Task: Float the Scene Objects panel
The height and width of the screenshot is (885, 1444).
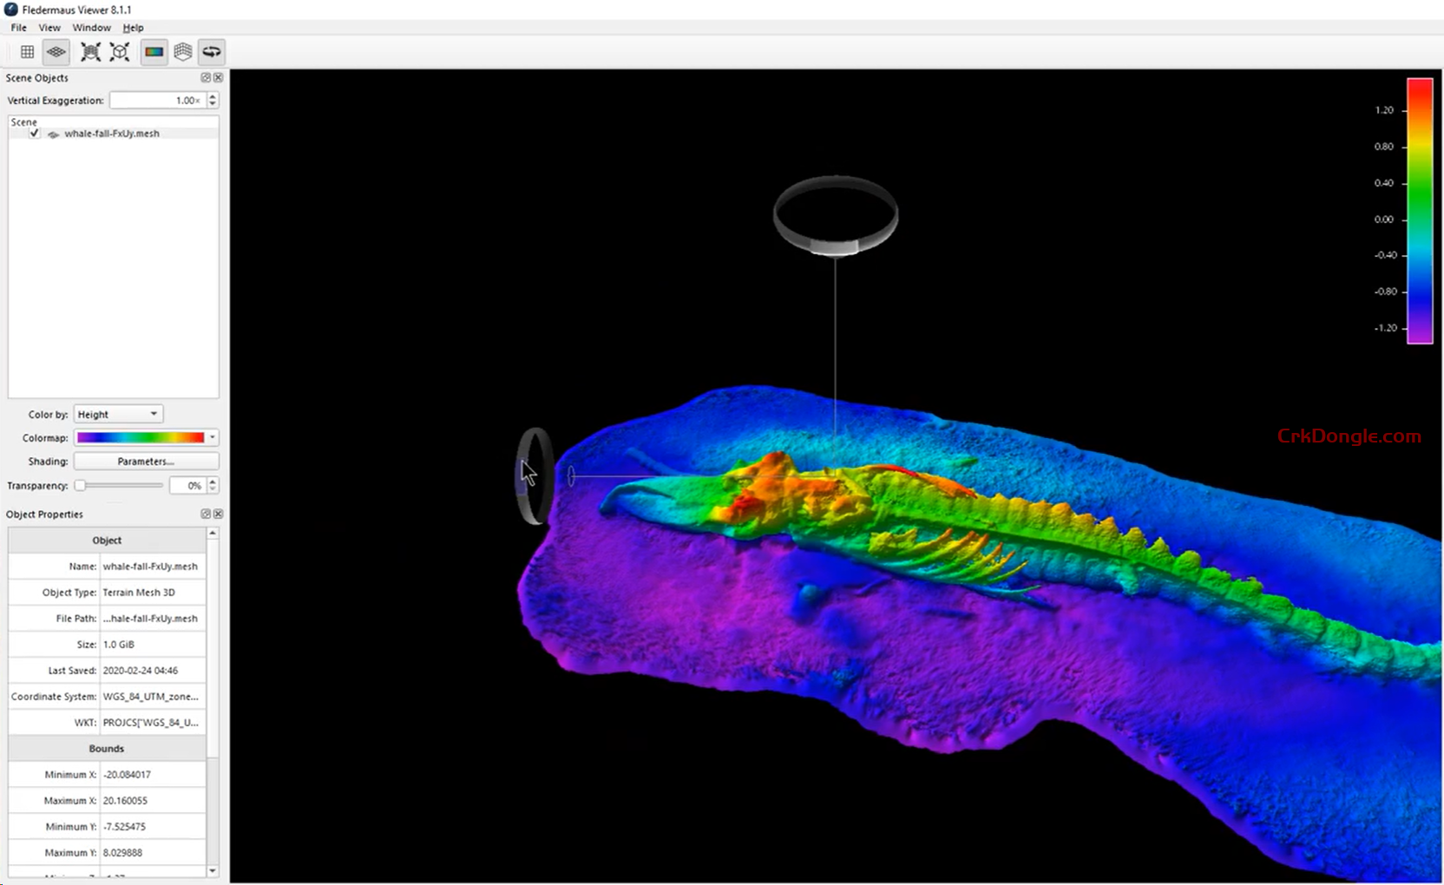Action: tap(206, 78)
